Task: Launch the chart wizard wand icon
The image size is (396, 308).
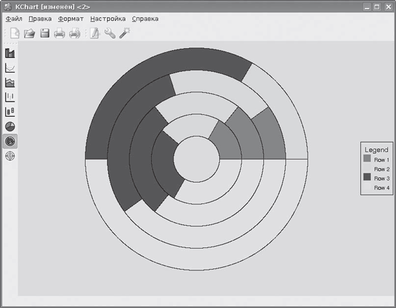Action: pos(124,34)
